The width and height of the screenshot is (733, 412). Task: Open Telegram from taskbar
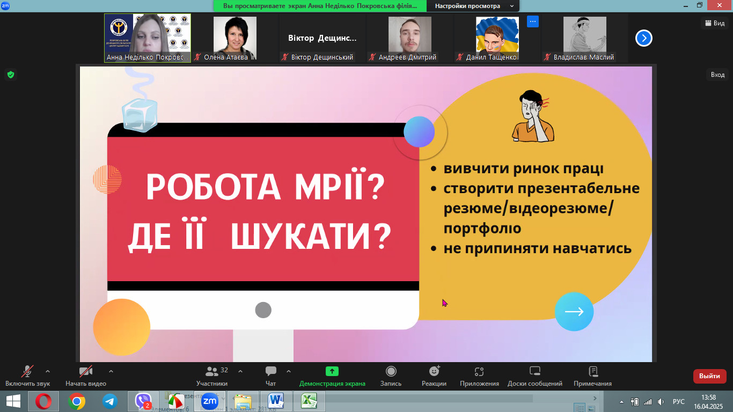pos(110,401)
